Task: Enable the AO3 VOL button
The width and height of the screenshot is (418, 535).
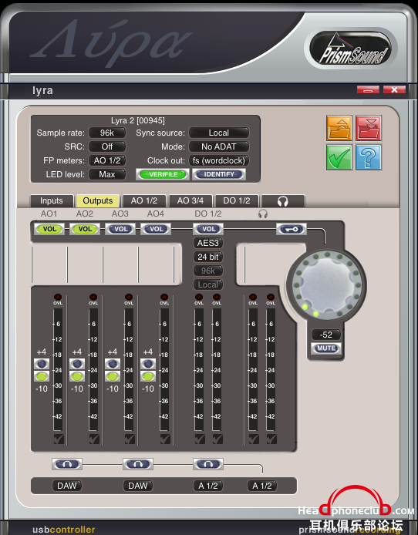Action: click(120, 229)
